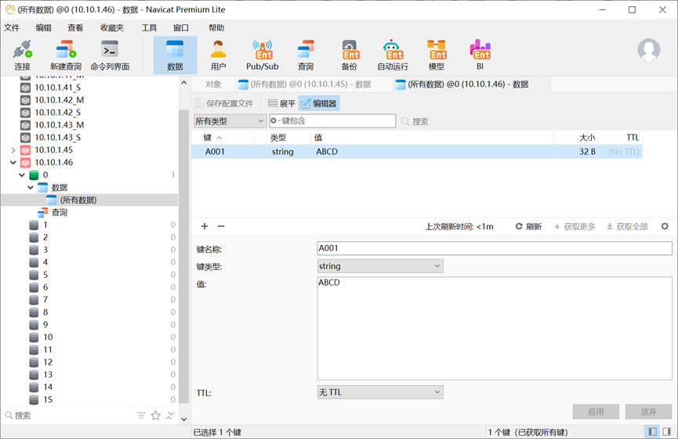
Task: Click the 保存配置文件 save profile button
Action: pyautogui.click(x=223, y=103)
